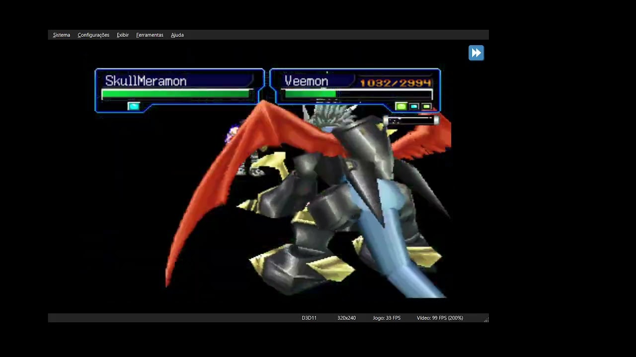Click the blue fast-forward icon
Image resolution: width=636 pixels, height=357 pixels.
tap(476, 53)
